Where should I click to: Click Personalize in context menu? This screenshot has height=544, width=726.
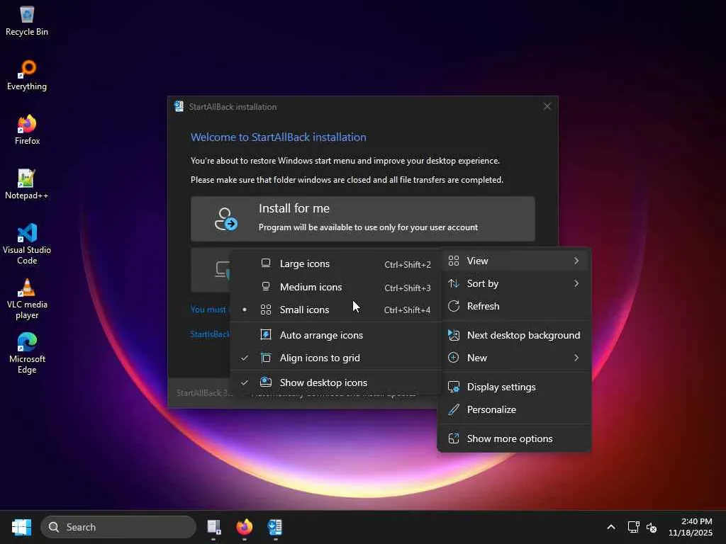click(x=514, y=409)
